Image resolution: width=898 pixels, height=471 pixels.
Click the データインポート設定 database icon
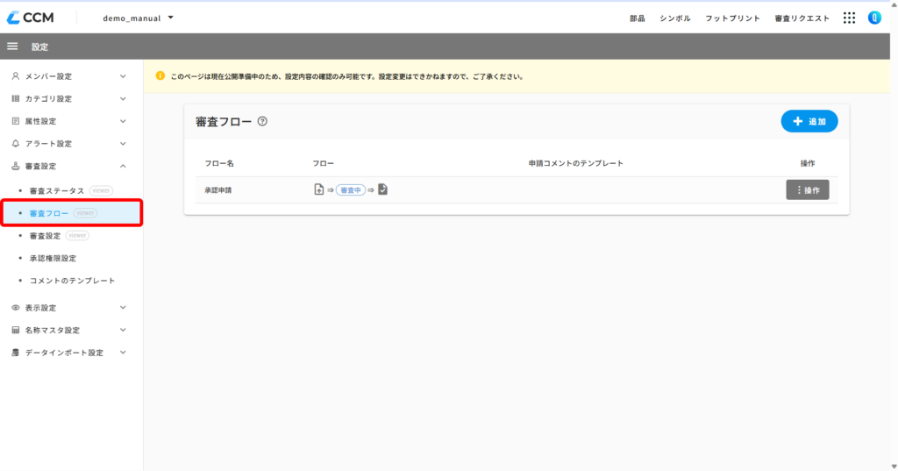[16, 353]
